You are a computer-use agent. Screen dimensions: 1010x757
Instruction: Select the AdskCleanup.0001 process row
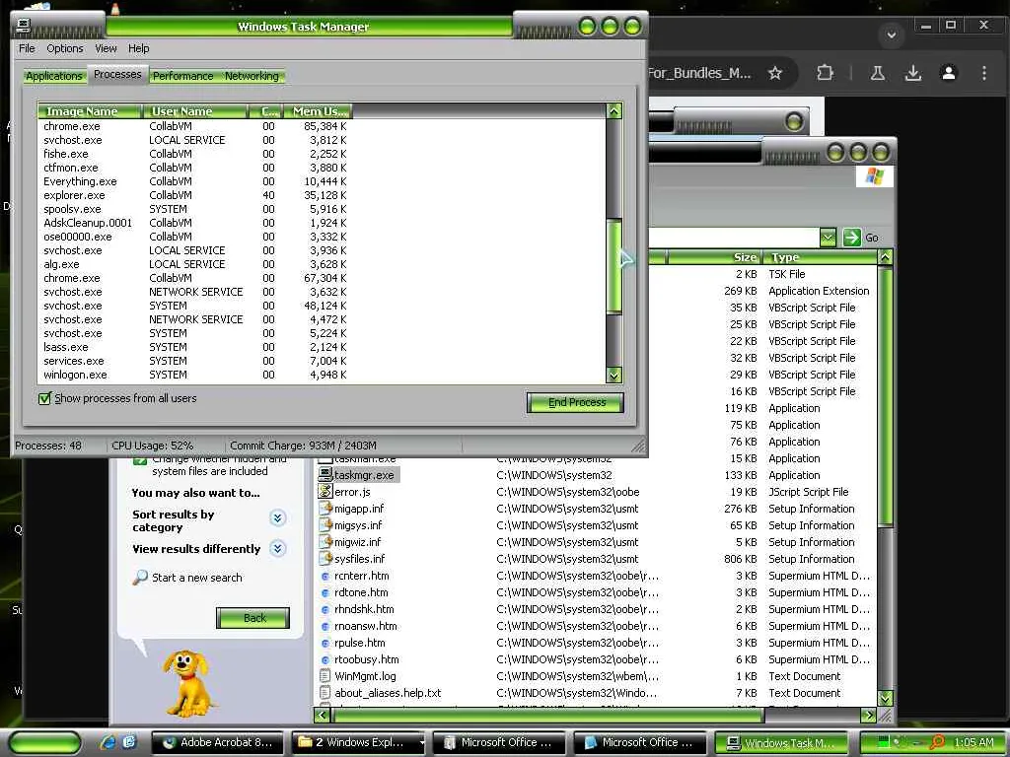pyautogui.click(x=195, y=223)
